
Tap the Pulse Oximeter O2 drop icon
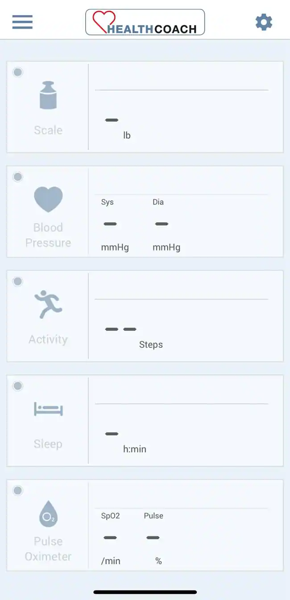click(x=48, y=513)
